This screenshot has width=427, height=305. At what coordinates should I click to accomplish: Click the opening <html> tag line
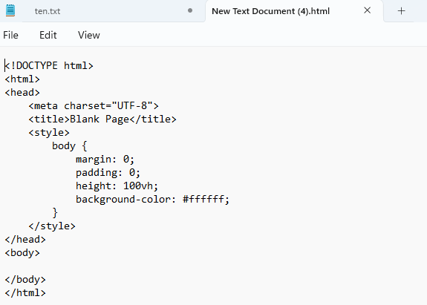pyautogui.click(x=22, y=79)
